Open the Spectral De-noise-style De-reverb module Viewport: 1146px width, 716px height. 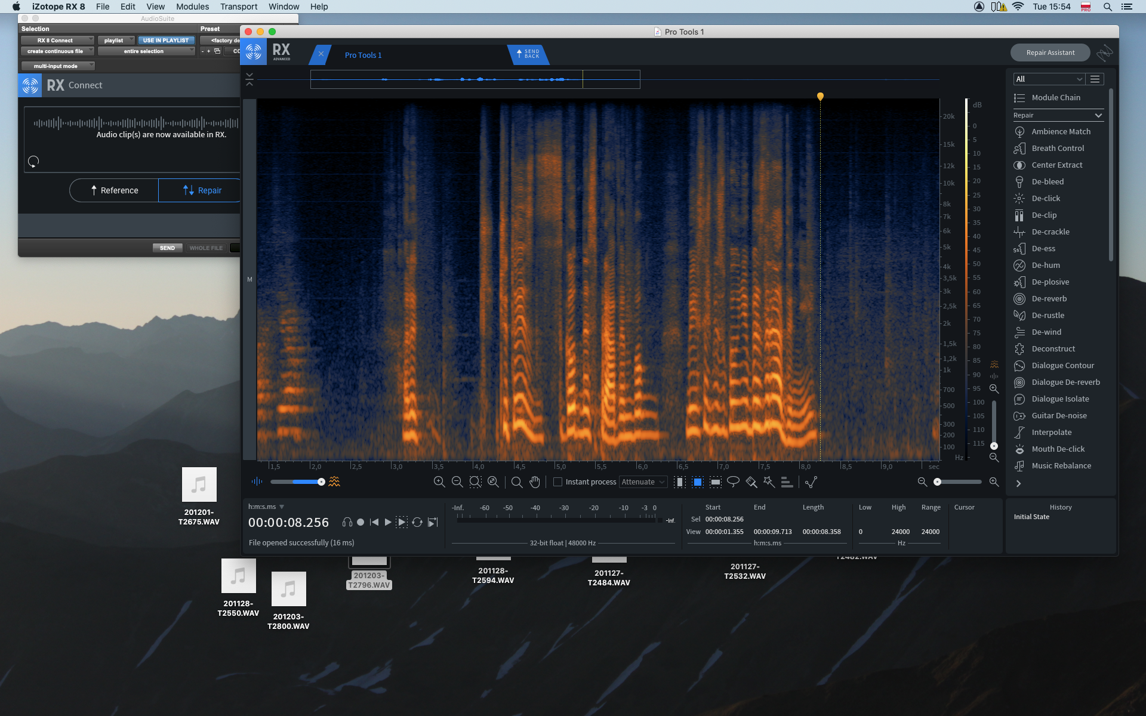[x=1049, y=298]
